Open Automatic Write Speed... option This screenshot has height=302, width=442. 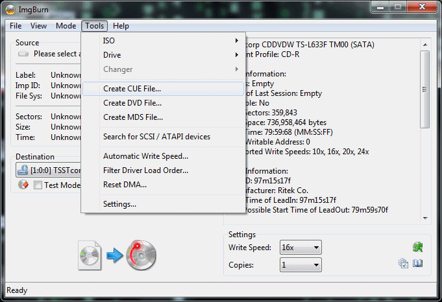pos(164,156)
